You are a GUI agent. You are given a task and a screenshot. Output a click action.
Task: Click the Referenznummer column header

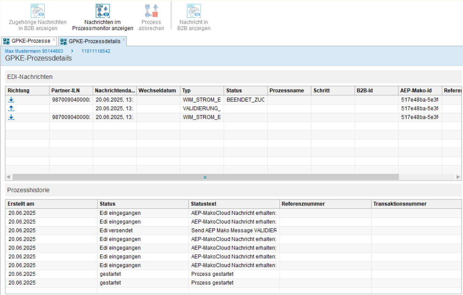point(326,204)
